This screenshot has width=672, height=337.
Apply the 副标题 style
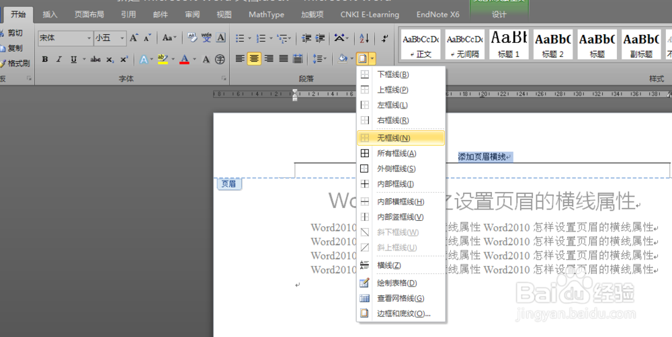[640, 44]
